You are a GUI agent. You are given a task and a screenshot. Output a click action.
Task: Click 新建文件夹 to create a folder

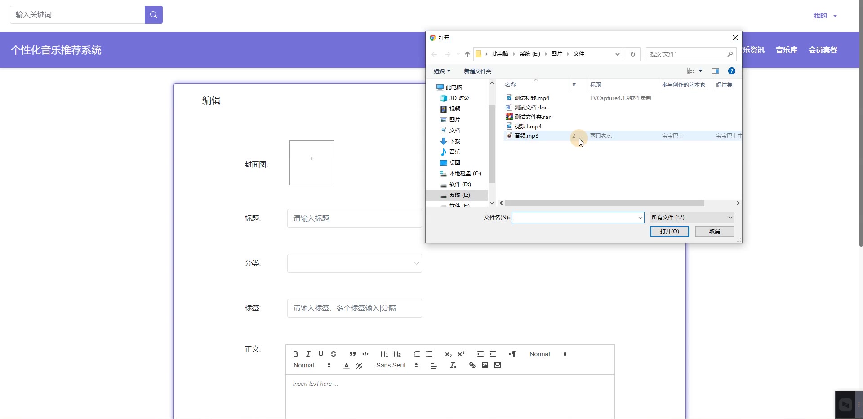pyautogui.click(x=477, y=71)
